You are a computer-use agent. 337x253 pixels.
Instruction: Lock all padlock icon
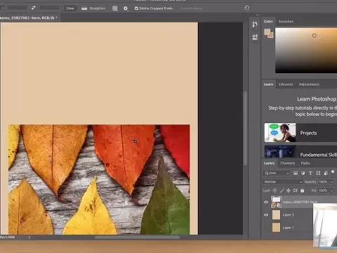click(303, 190)
